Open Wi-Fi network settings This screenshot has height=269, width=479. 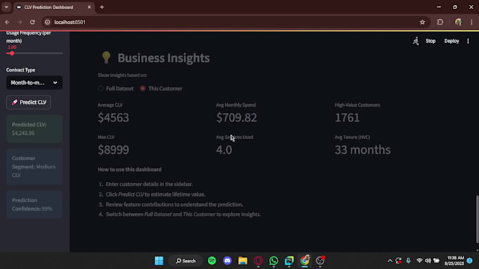click(419, 261)
